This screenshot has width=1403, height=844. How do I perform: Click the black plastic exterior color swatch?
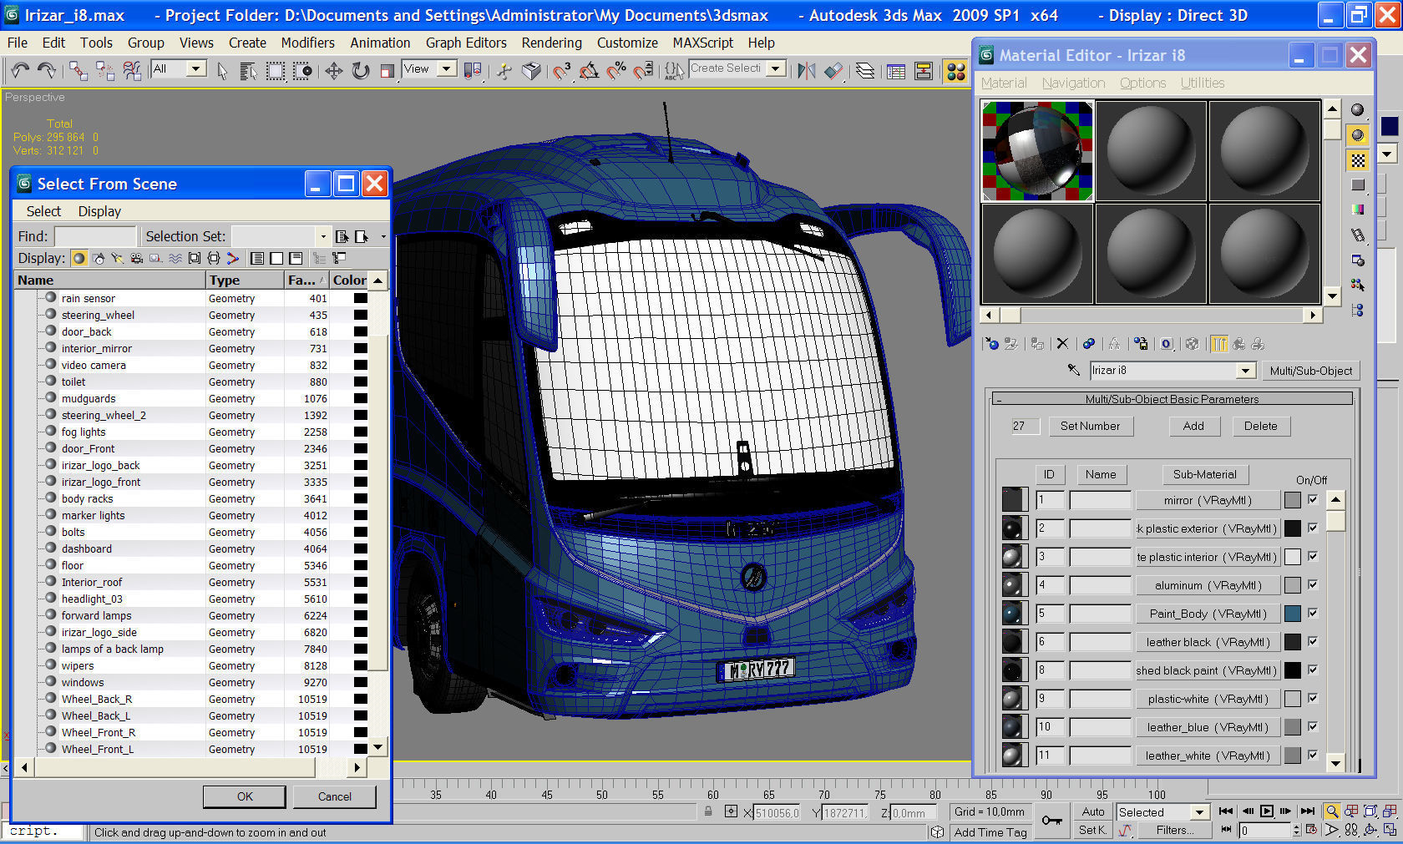(1293, 528)
